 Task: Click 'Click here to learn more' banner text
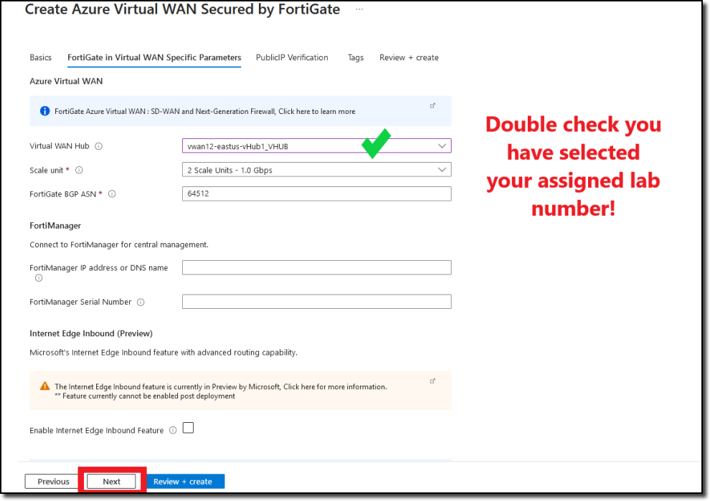point(316,111)
